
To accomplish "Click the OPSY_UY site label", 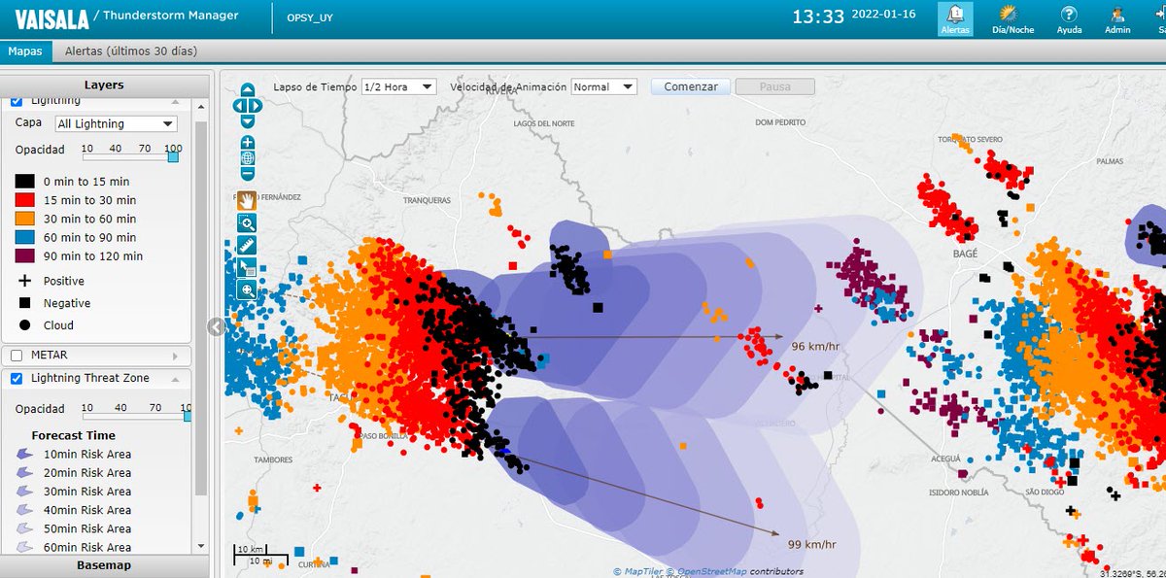I will (310, 18).
